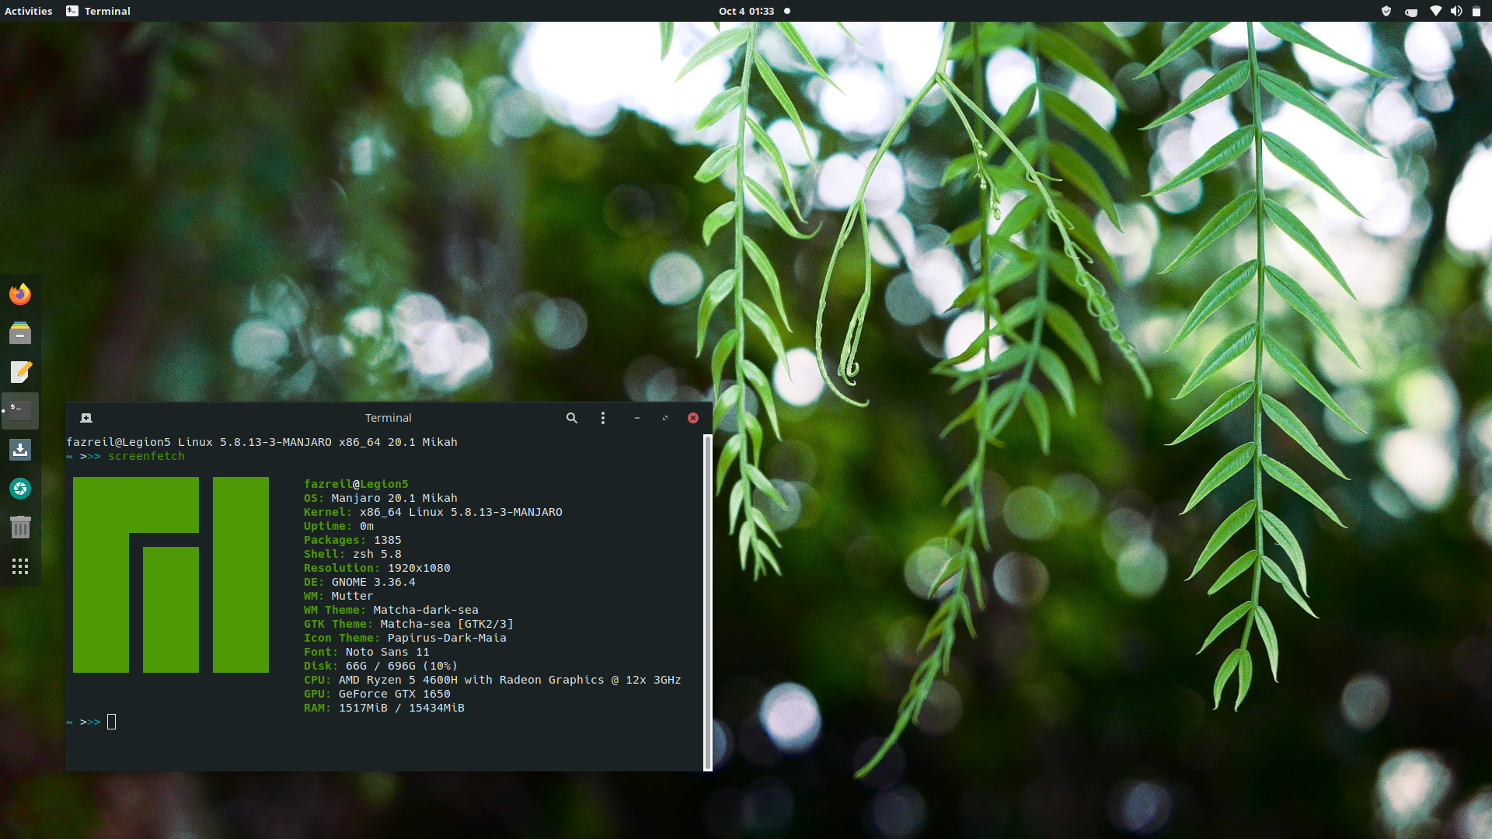
Task: Click the Terminal icon in the dock
Action: click(20, 411)
